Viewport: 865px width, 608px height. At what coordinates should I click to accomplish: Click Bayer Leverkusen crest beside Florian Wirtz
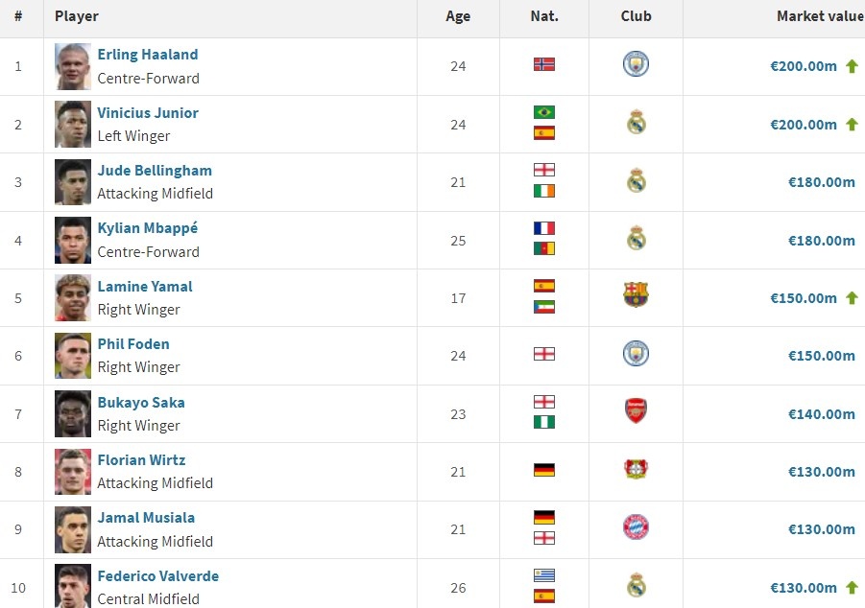636,470
